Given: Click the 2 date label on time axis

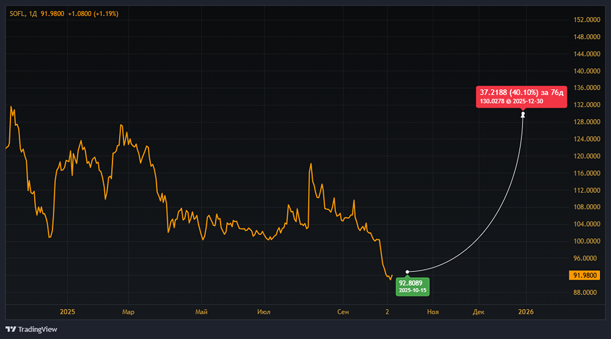Looking at the screenshot, I should (x=387, y=312).
